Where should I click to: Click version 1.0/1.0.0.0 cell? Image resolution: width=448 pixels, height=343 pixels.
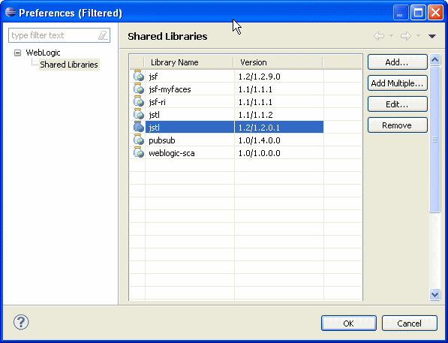pos(279,153)
